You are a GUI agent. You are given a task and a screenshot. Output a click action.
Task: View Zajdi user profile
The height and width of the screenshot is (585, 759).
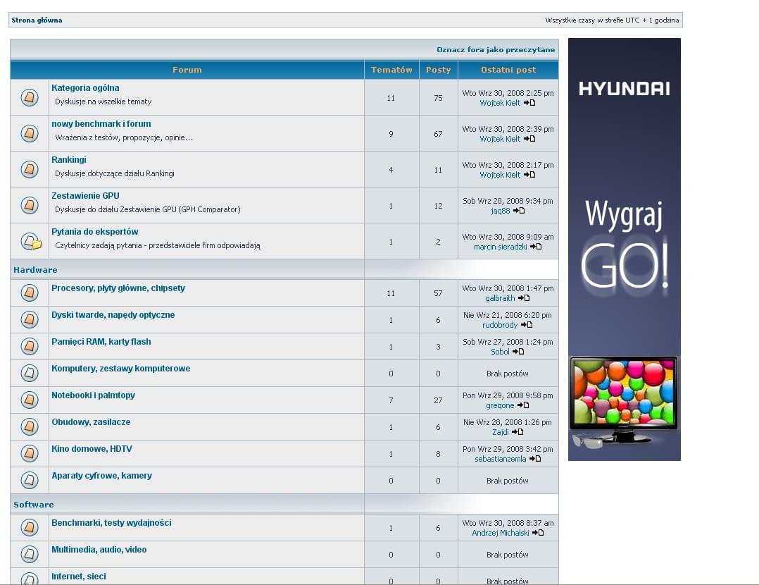point(501,432)
